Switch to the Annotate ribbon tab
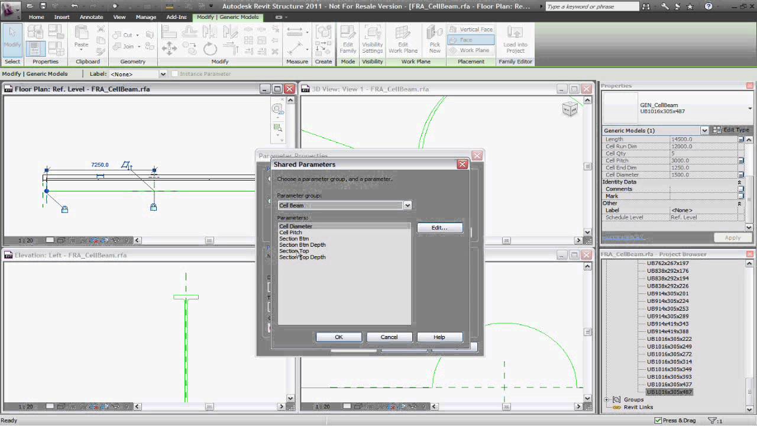 [x=91, y=17]
